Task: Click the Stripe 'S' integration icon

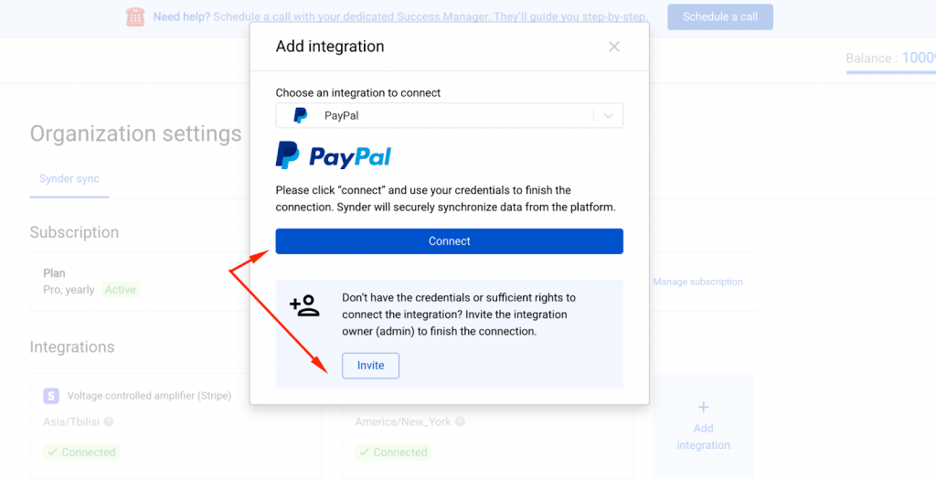Action: [x=51, y=395]
